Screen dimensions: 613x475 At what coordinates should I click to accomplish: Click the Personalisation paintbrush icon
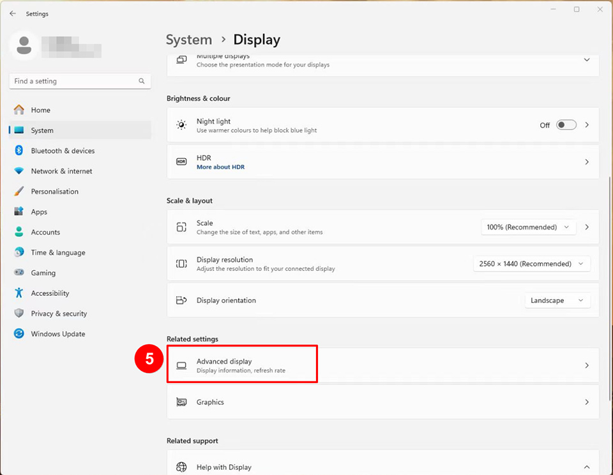pos(19,191)
